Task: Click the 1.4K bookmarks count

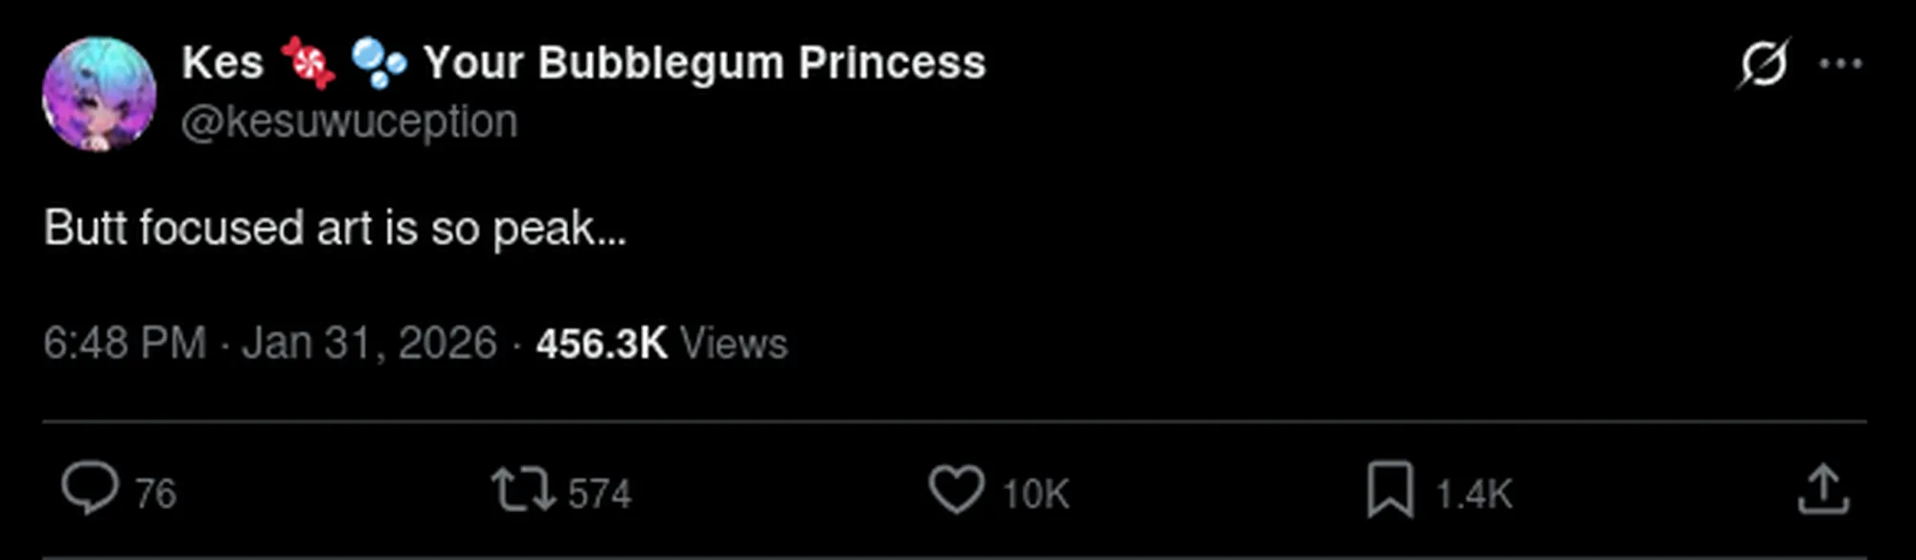Action: point(1472,494)
